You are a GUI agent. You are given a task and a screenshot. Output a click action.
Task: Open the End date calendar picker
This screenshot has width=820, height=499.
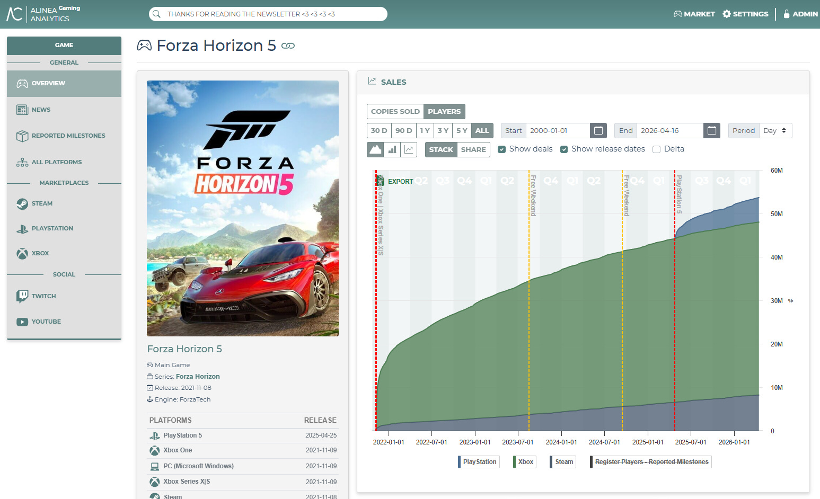pyautogui.click(x=712, y=130)
